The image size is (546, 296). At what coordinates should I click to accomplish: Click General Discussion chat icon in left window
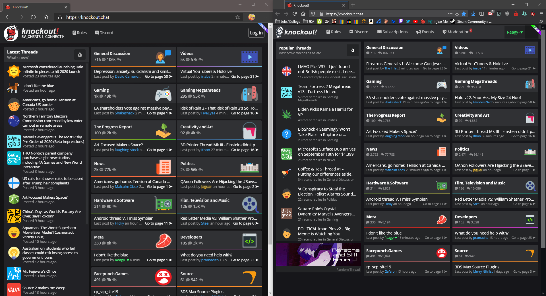[x=164, y=57]
